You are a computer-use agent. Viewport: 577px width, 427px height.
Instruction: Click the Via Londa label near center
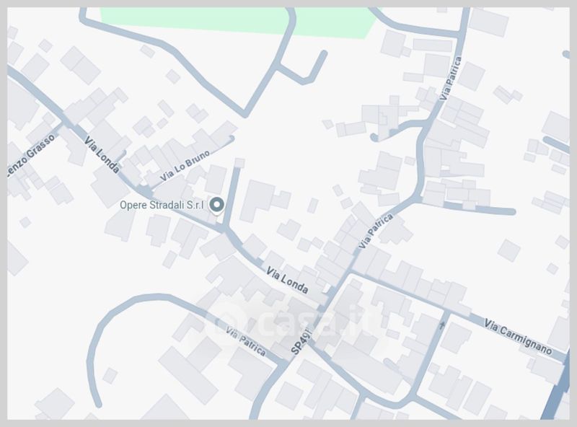(287, 281)
